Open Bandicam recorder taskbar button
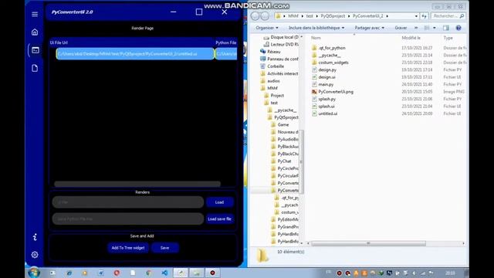494x278 pixels. pyautogui.click(x=213, y=273)
